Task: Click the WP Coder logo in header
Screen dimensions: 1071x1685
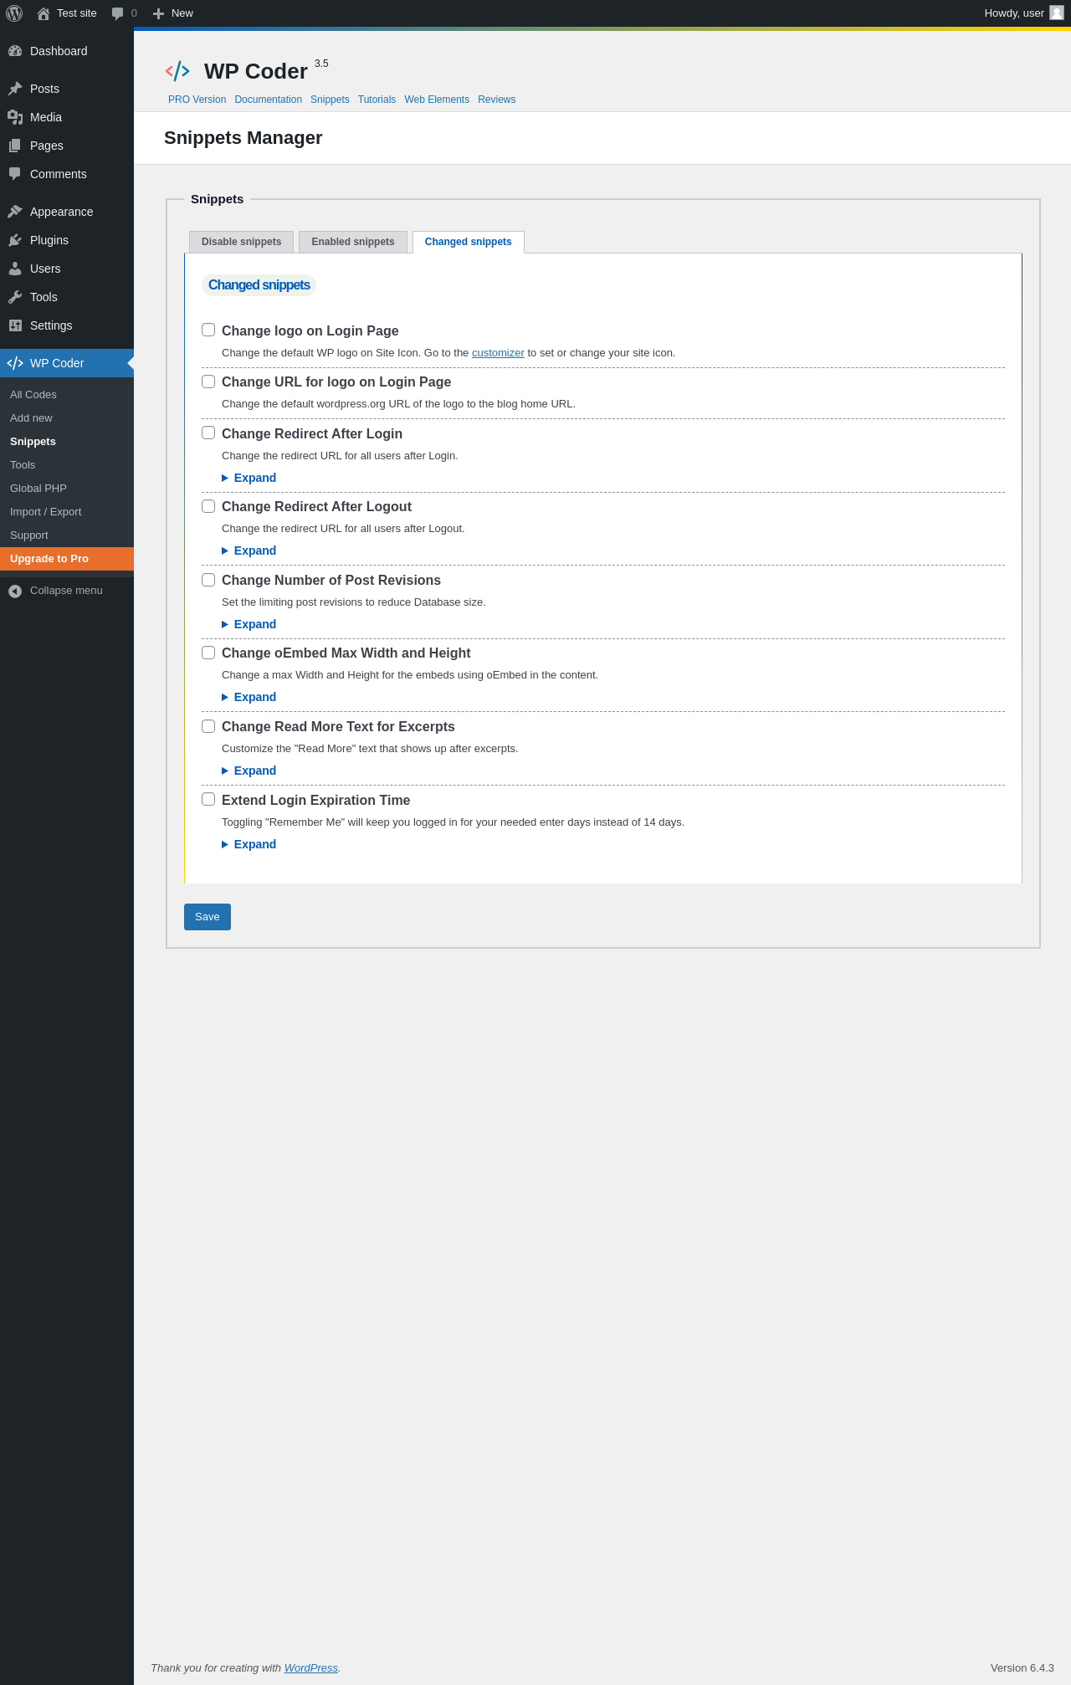Action: tap(177, 71)
